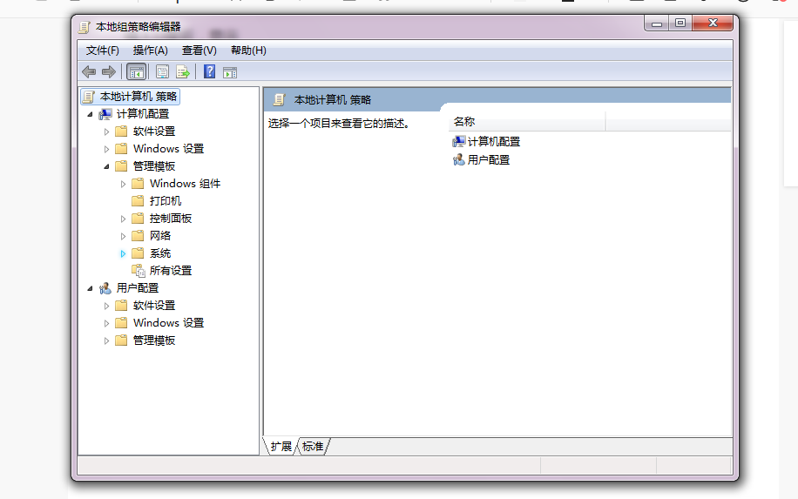Click the Forward arrow toolbar button

108,71
